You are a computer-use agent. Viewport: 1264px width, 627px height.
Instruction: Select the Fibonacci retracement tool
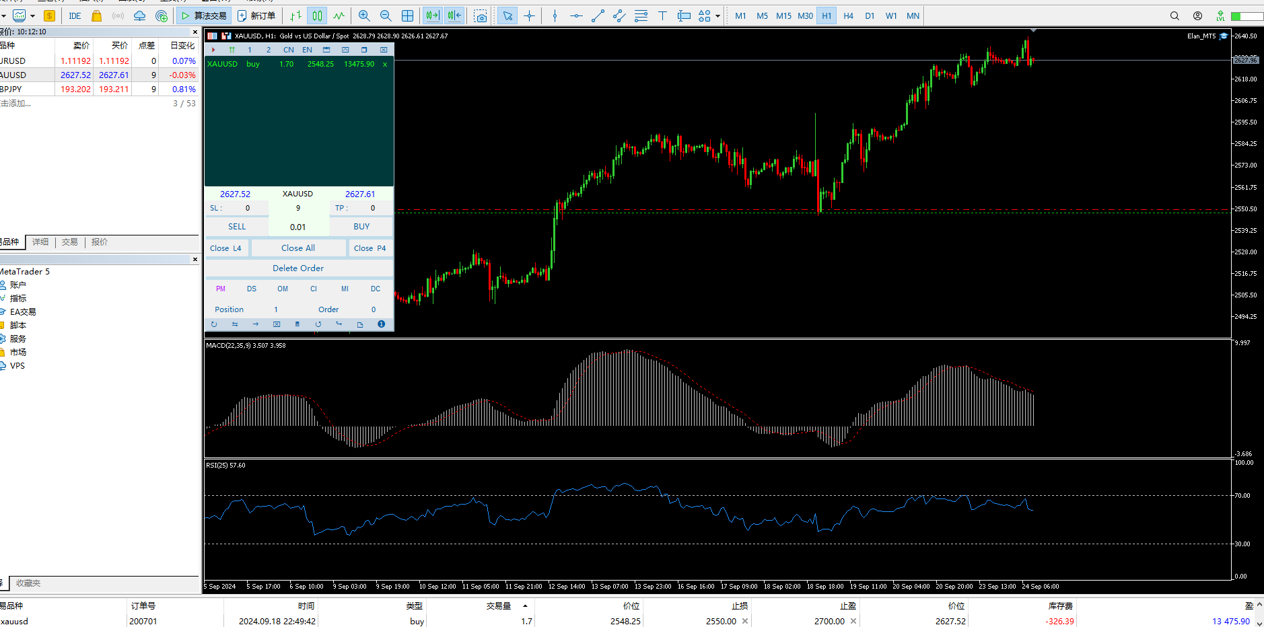click(x=641, y=15)
